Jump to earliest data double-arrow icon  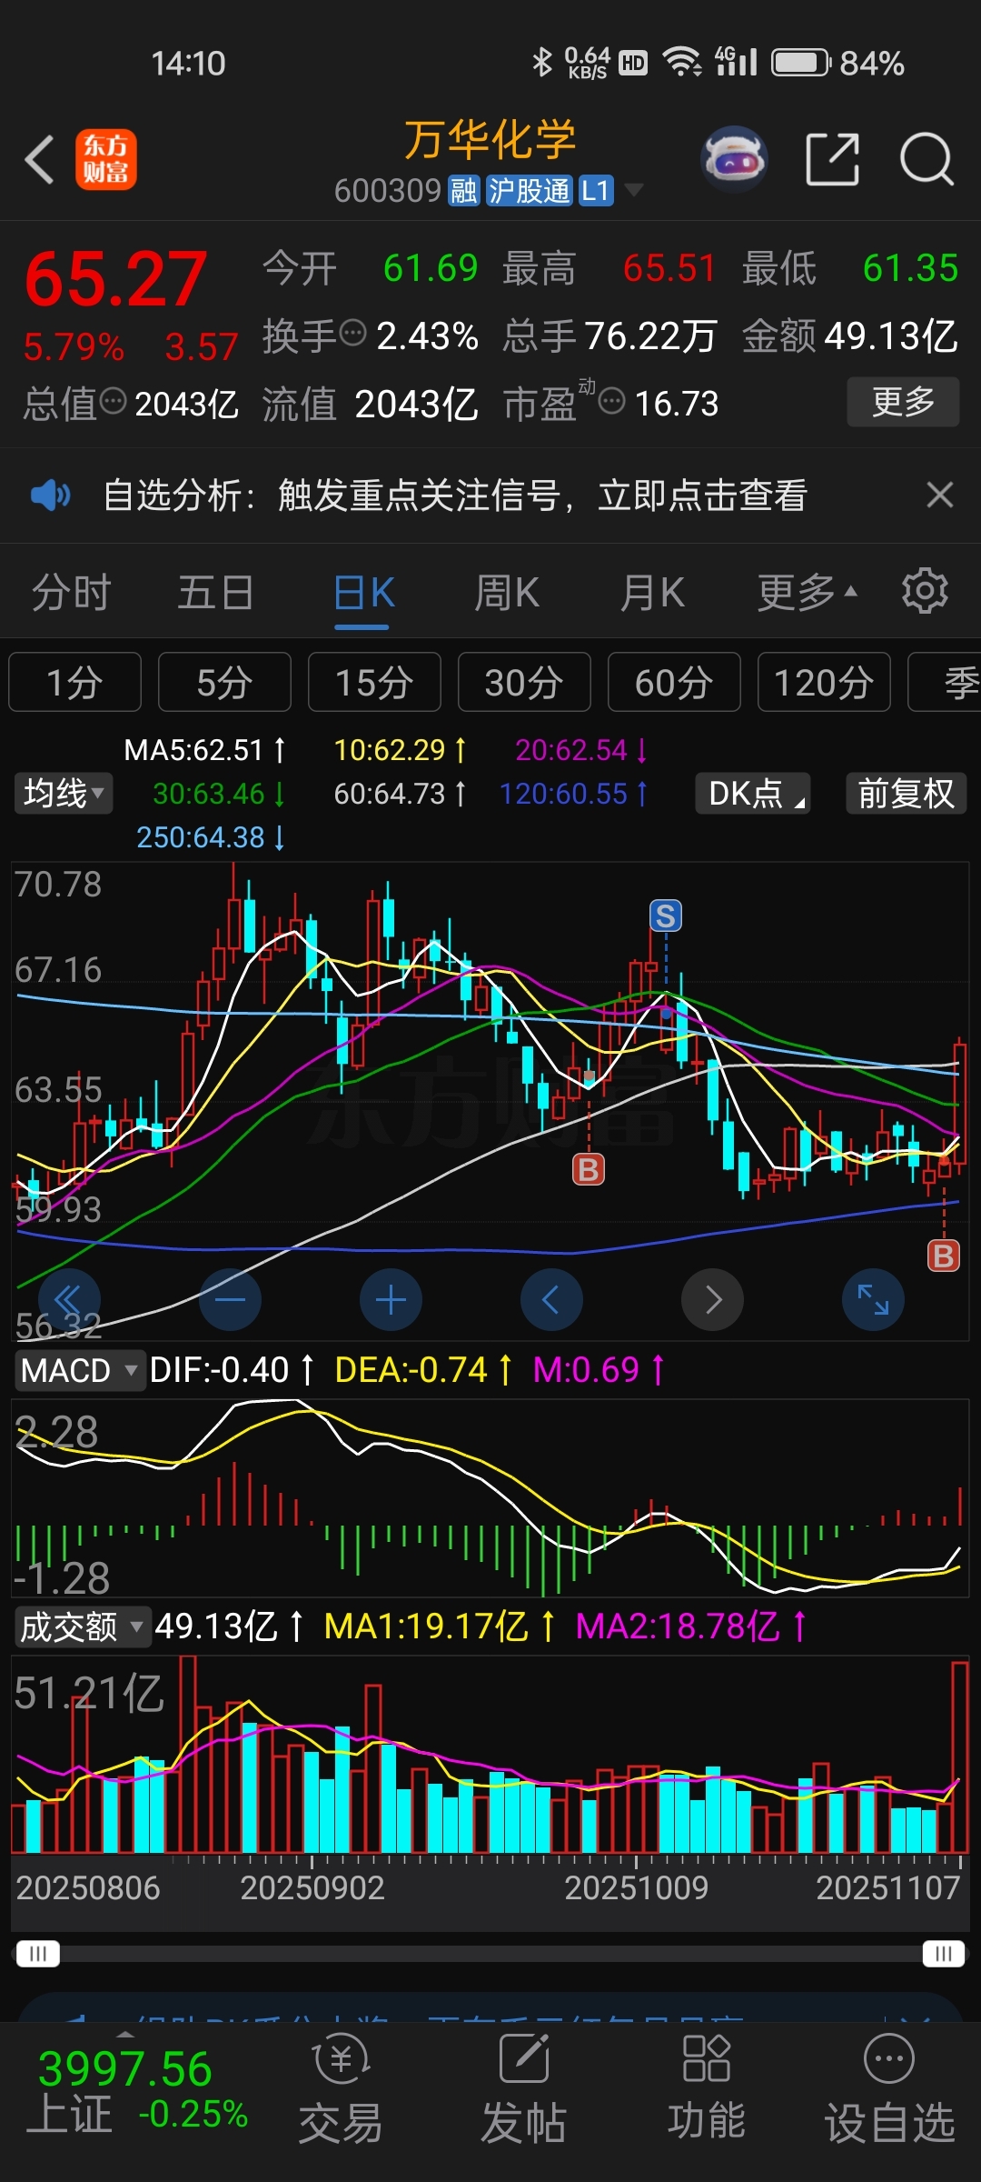point(70,1299)
